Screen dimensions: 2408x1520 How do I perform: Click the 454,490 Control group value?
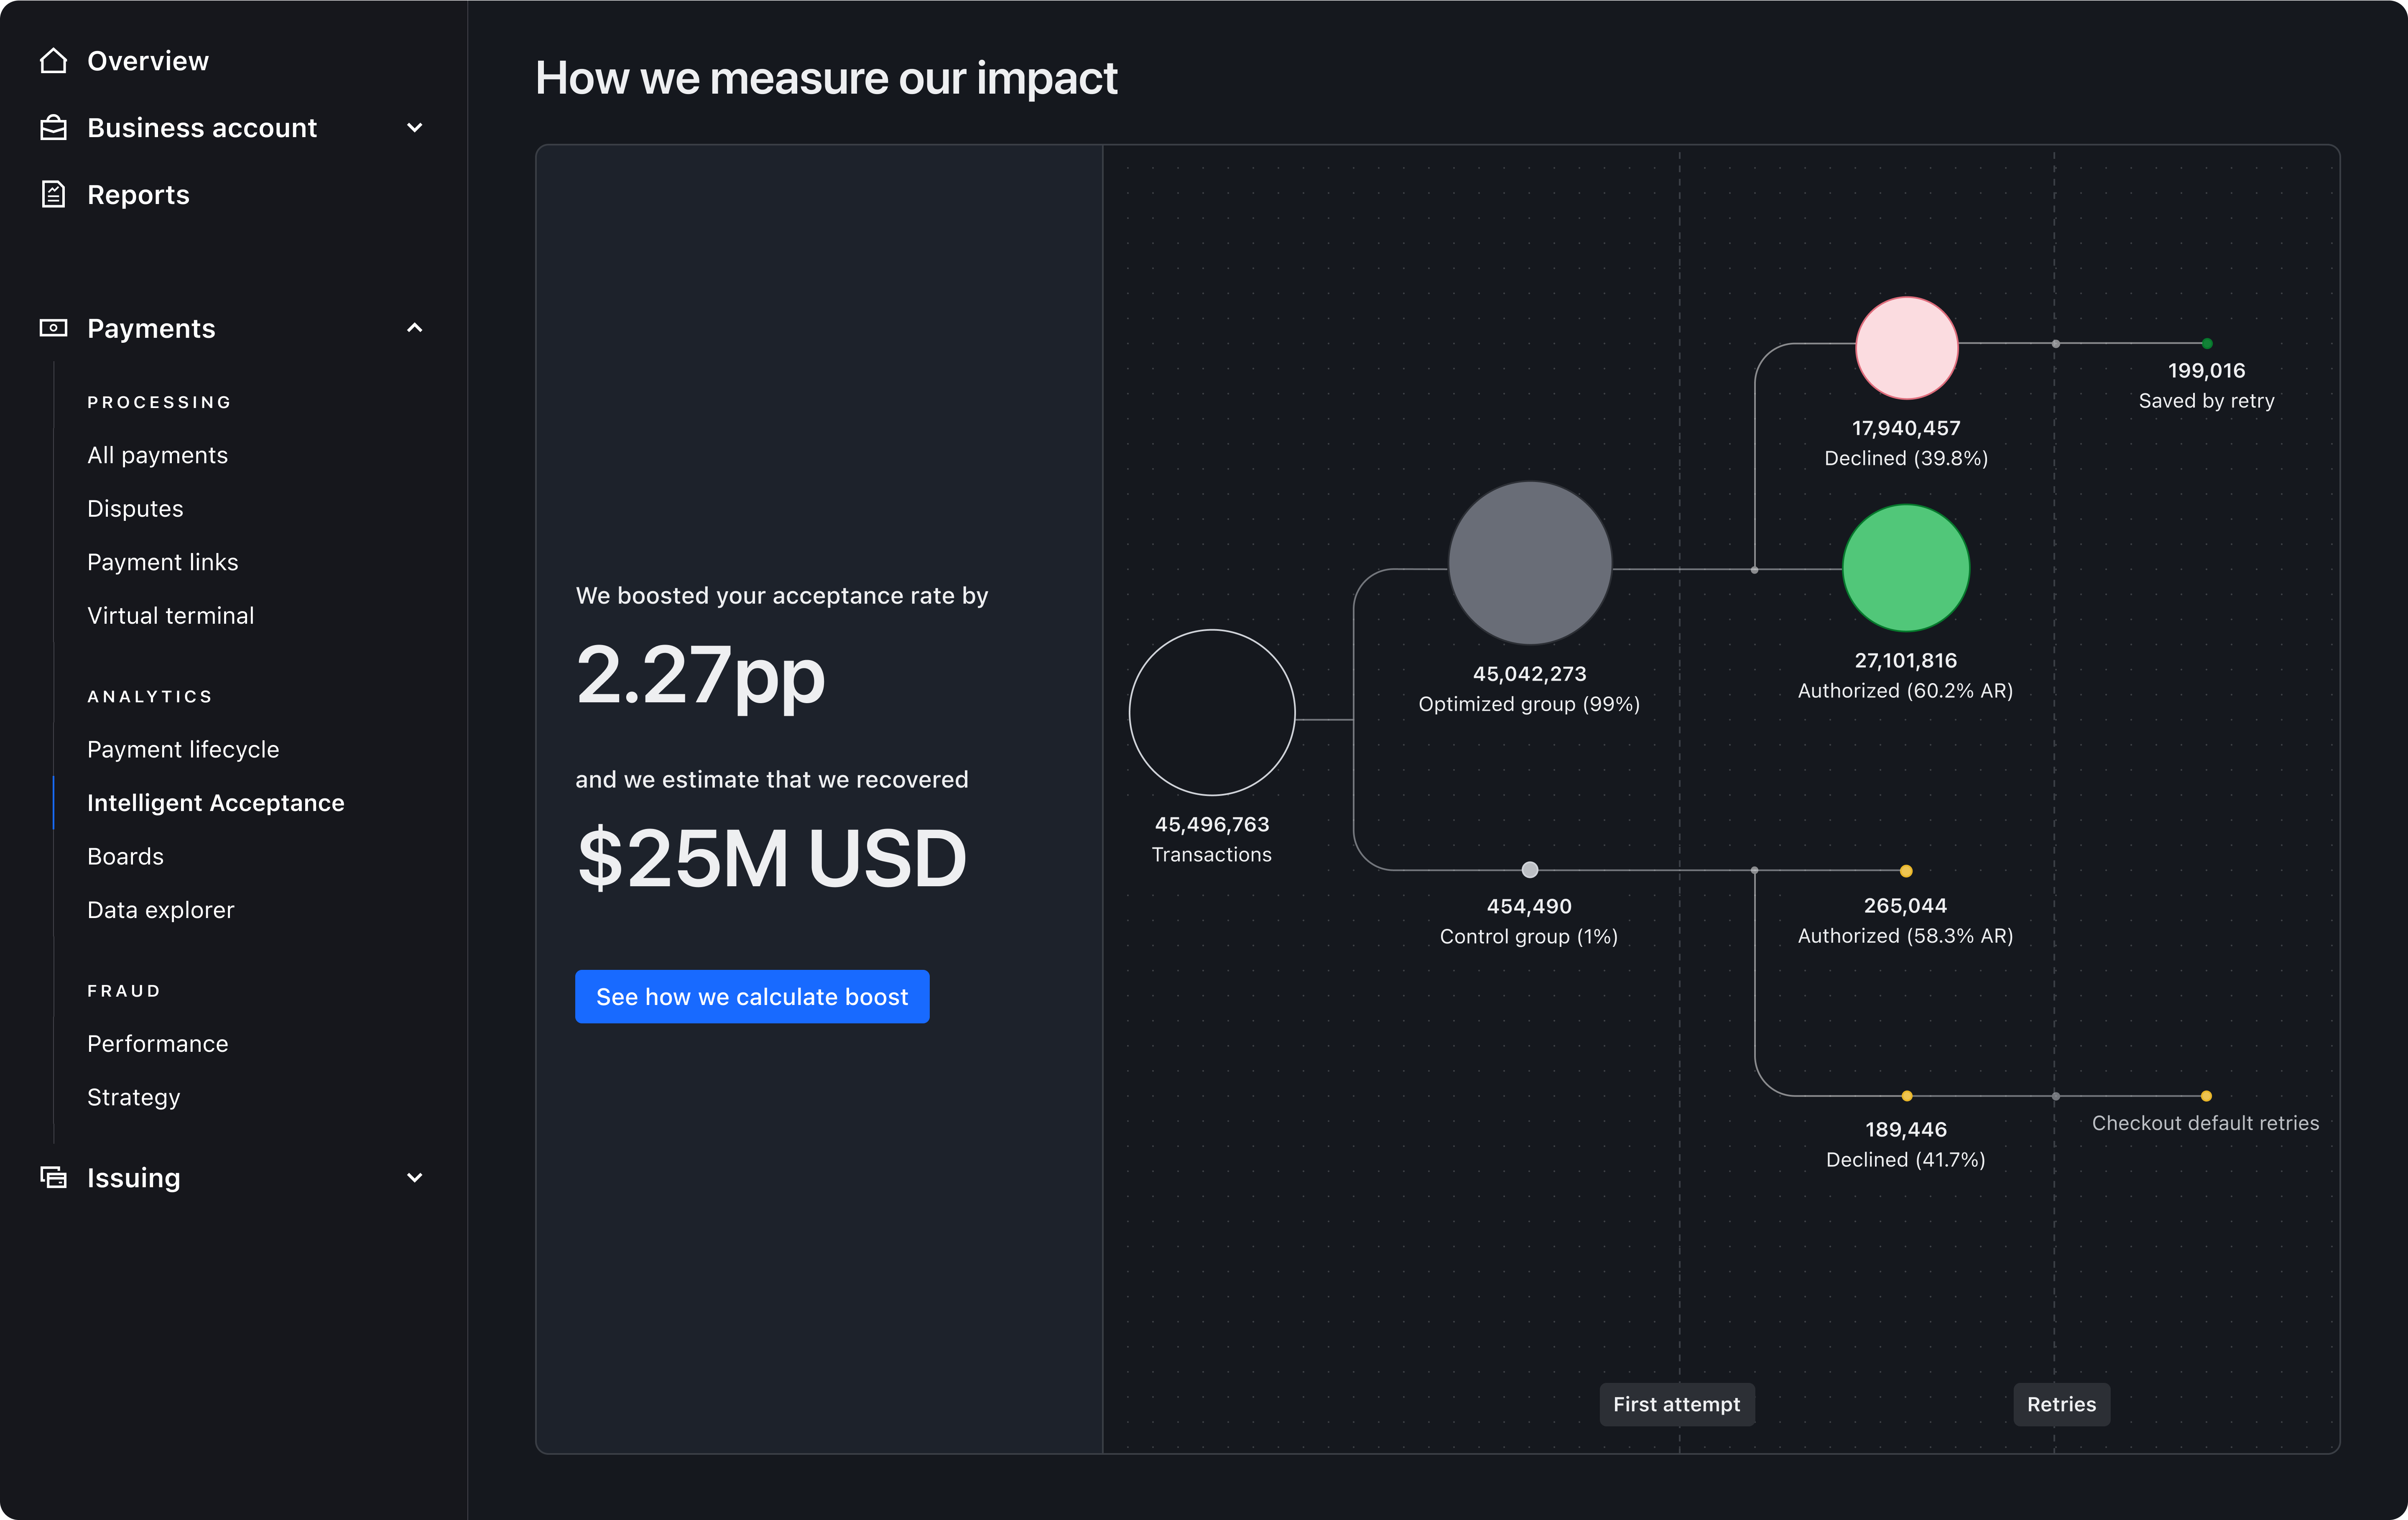(x=1529, y=907)
